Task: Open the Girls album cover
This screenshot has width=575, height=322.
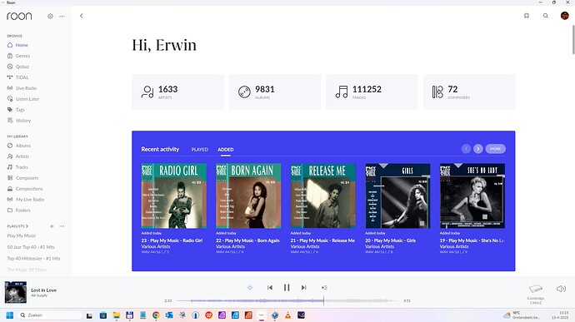Action: pyautogui.click(x=397, y=196)
